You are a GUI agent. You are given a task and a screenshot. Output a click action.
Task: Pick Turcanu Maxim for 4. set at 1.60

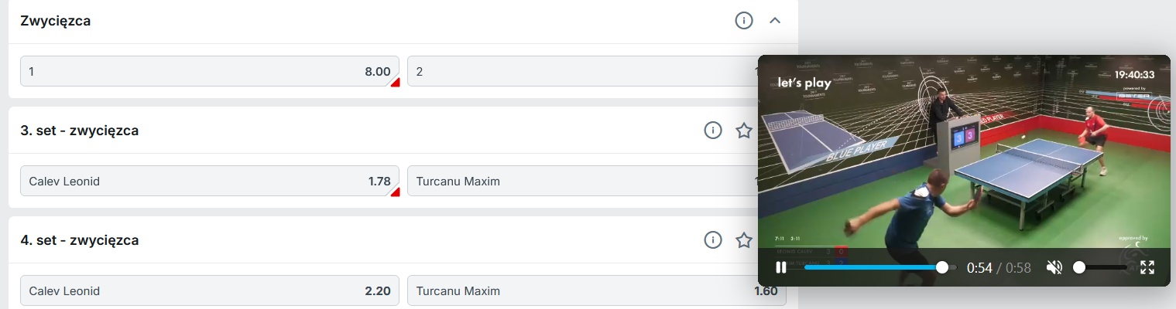tap(596, 291)
